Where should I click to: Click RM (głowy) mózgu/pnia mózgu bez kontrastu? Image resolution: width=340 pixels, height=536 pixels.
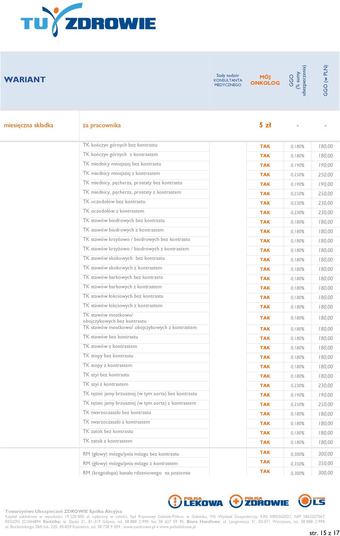click(x=131, y=454)
